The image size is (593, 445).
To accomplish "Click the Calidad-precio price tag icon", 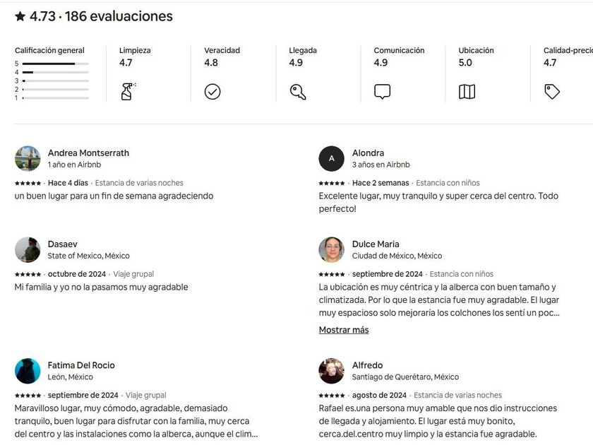I will coord(552,91).
